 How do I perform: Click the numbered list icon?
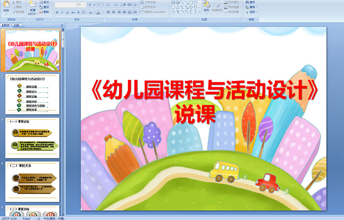pyautogui.click(x=116, y=5)
